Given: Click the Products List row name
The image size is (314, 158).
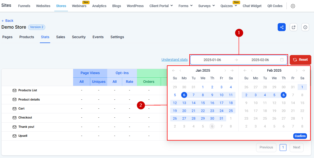Looking at the screenshot, I should (28, 90).
